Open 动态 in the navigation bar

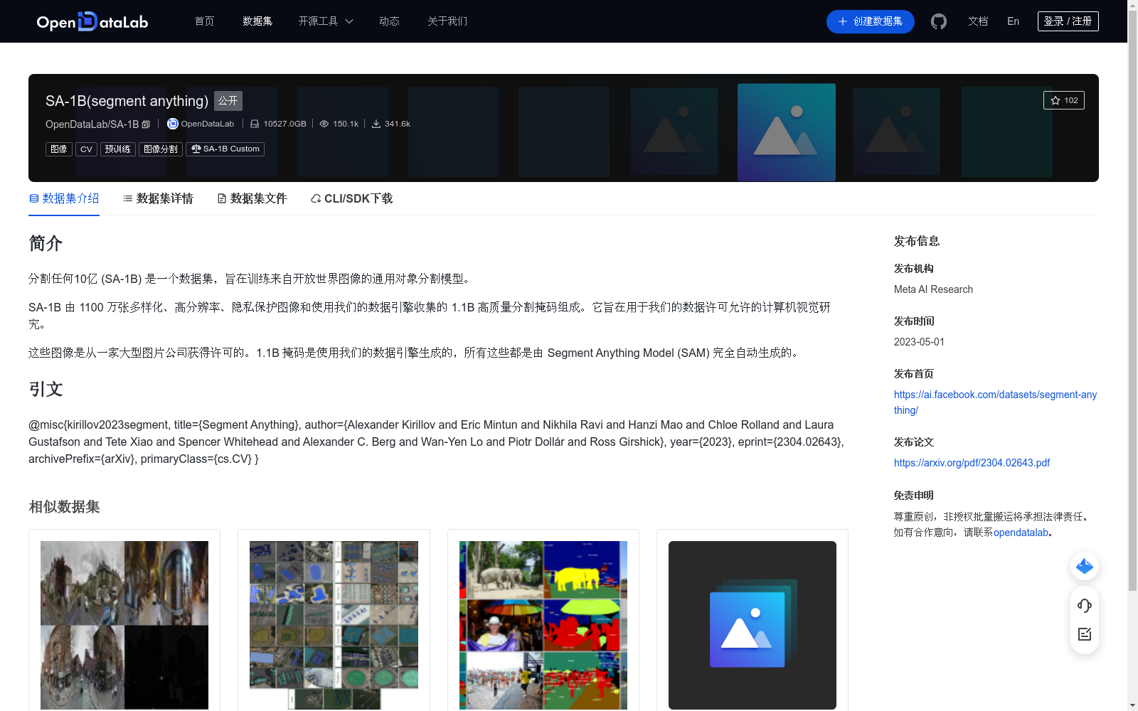pyautogui.click(x=389, y=21)
